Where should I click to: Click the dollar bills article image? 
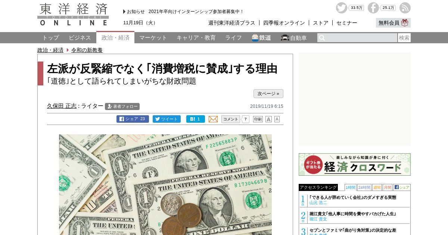click(165, 185)
